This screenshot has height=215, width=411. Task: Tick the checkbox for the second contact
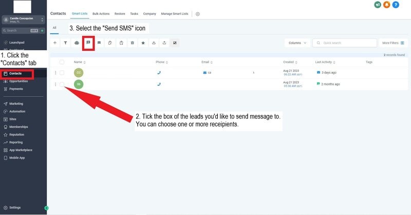62,84
